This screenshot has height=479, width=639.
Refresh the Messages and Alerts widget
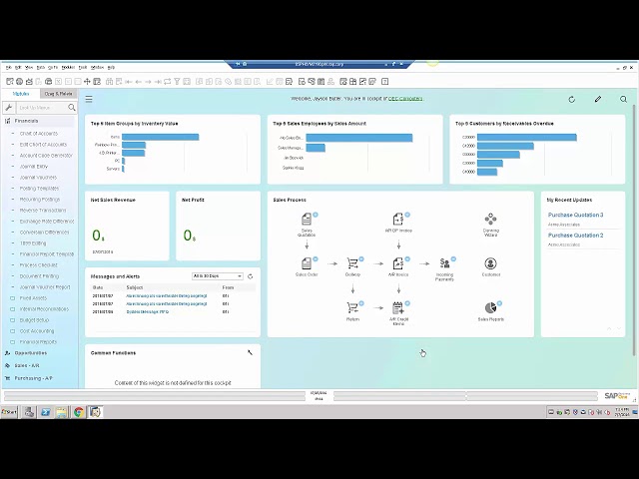[x=251, y=276]
